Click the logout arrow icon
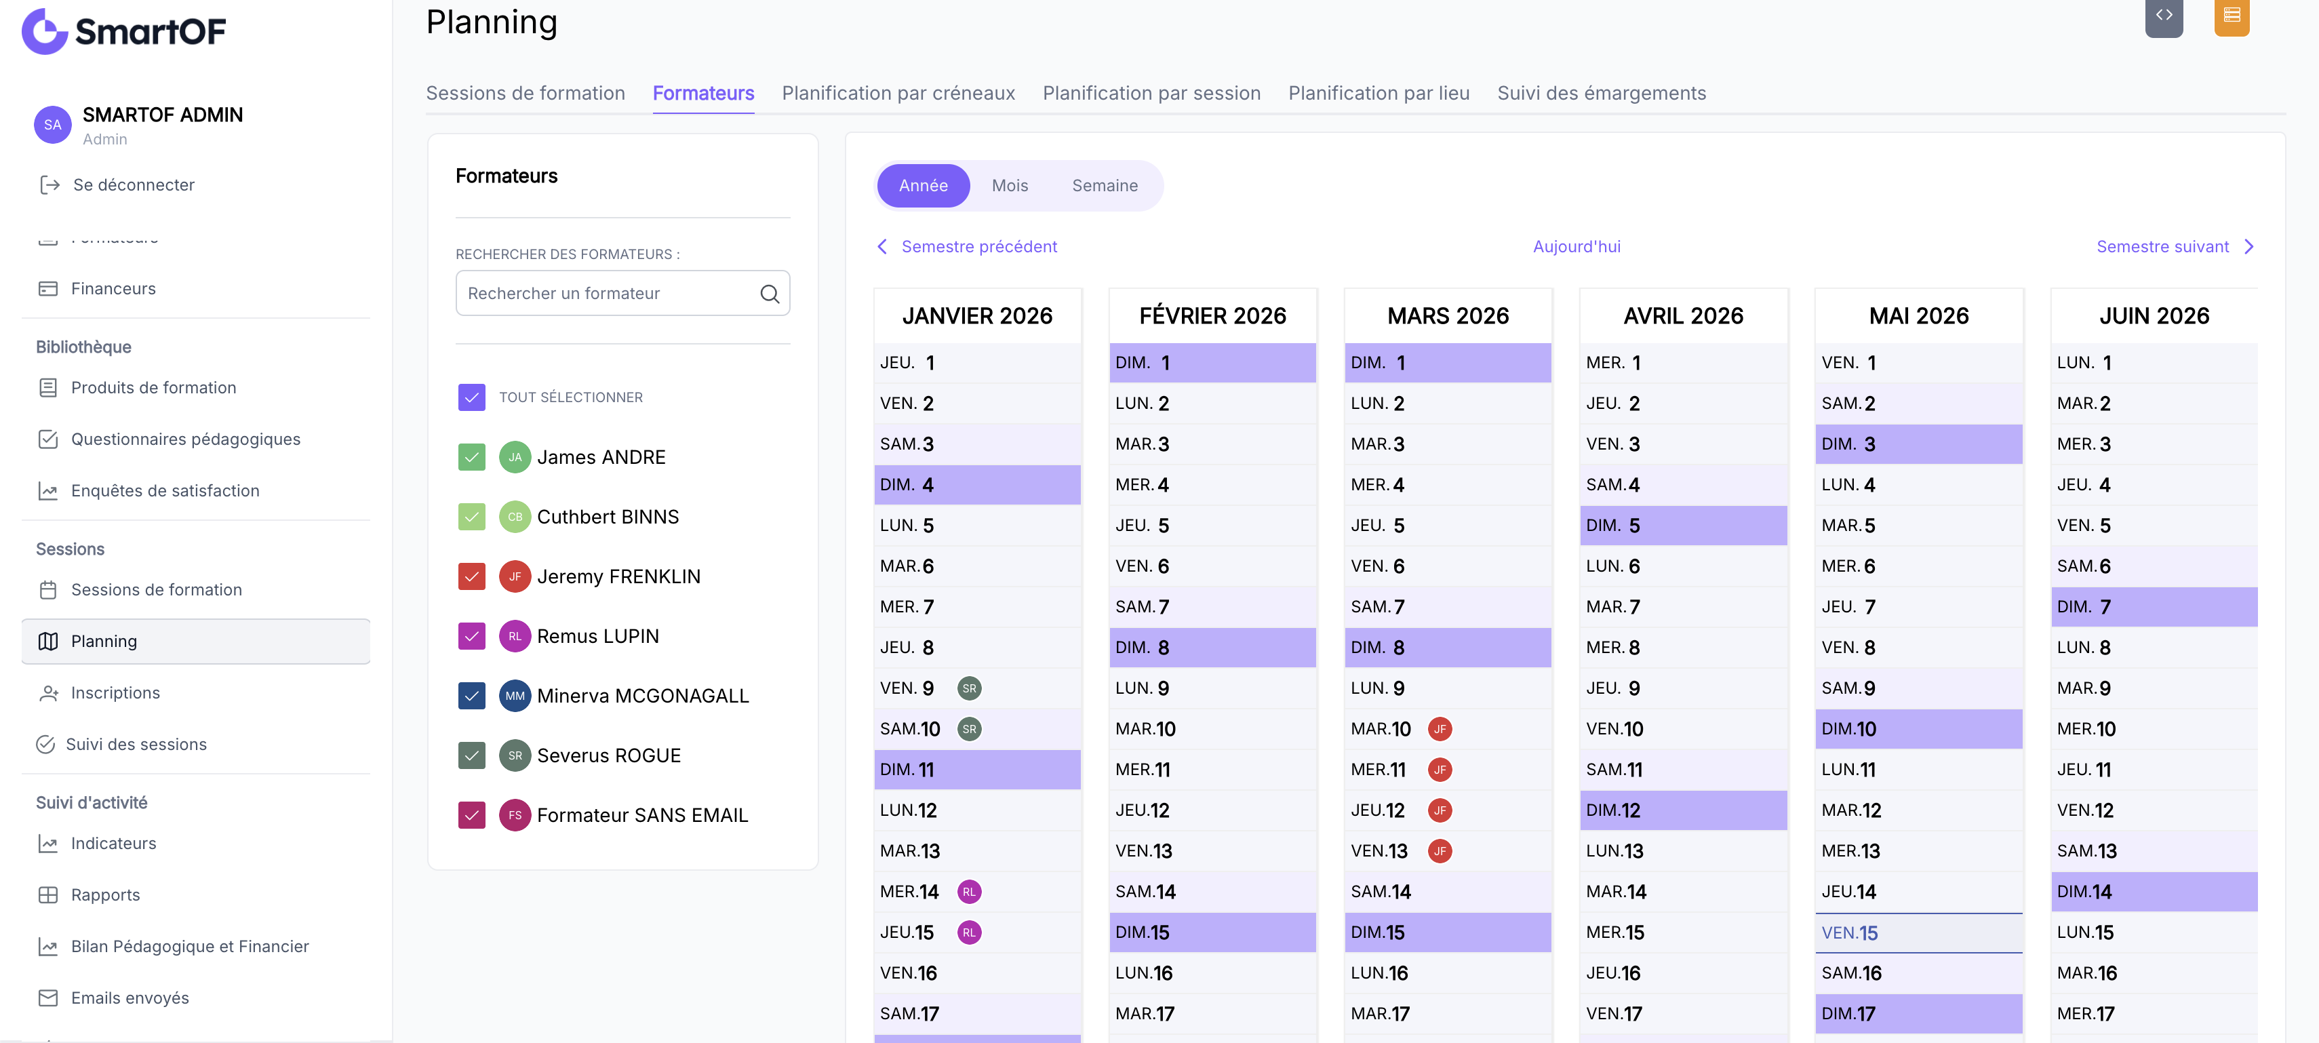The width and height of the screenshot is (2319, 1043). (49, 184)
